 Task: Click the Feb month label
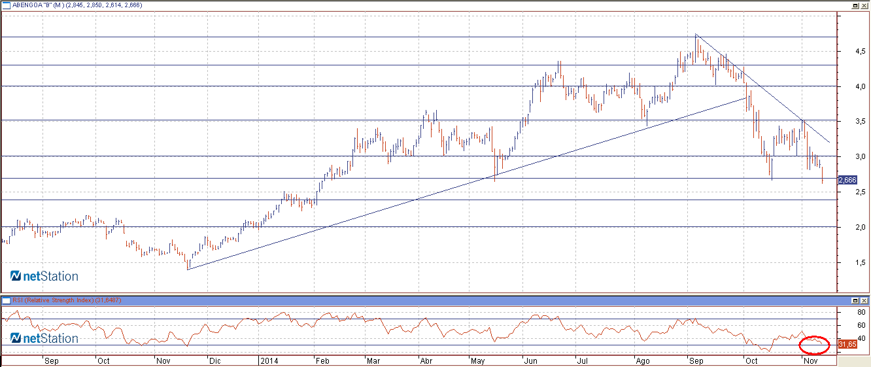tap(321, 360)
